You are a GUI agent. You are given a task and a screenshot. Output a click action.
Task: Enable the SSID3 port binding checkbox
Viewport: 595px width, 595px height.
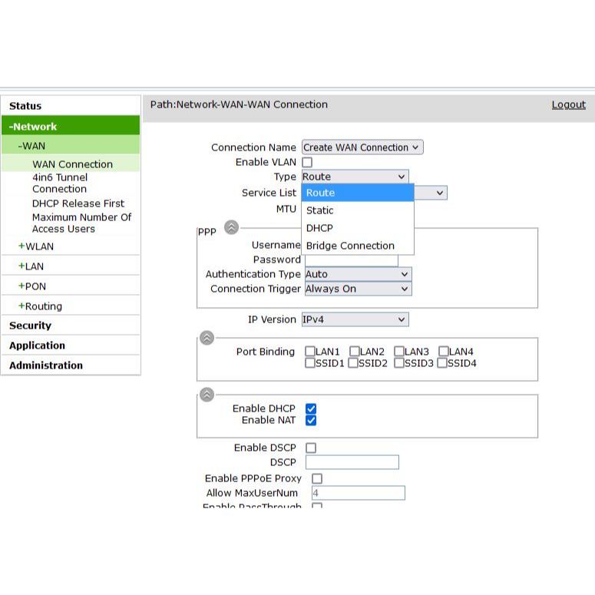(x=399, y=363)
